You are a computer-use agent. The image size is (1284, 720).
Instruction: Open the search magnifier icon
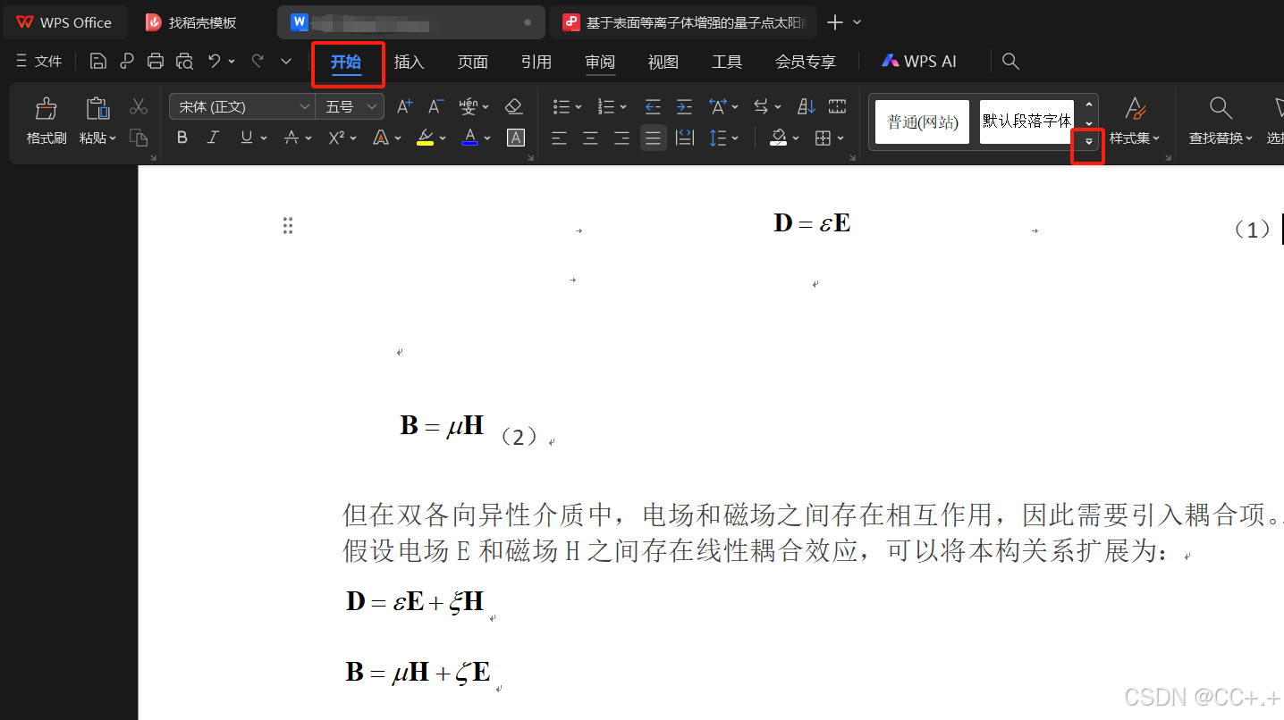(1010, 61)
